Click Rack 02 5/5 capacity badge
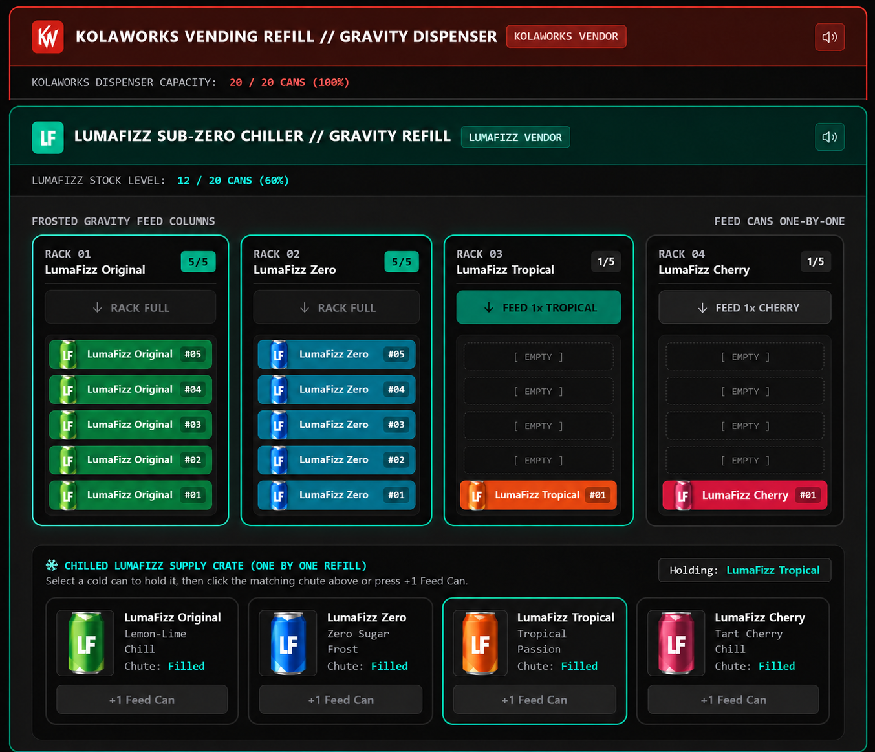The height and width of the screenshot is (752, 875). point(402,262)
